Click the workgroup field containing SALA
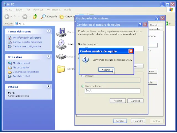 coord(113,91)
